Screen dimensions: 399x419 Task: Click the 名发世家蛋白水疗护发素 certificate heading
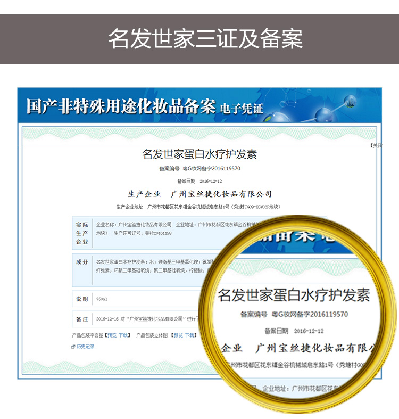(199, 154)
